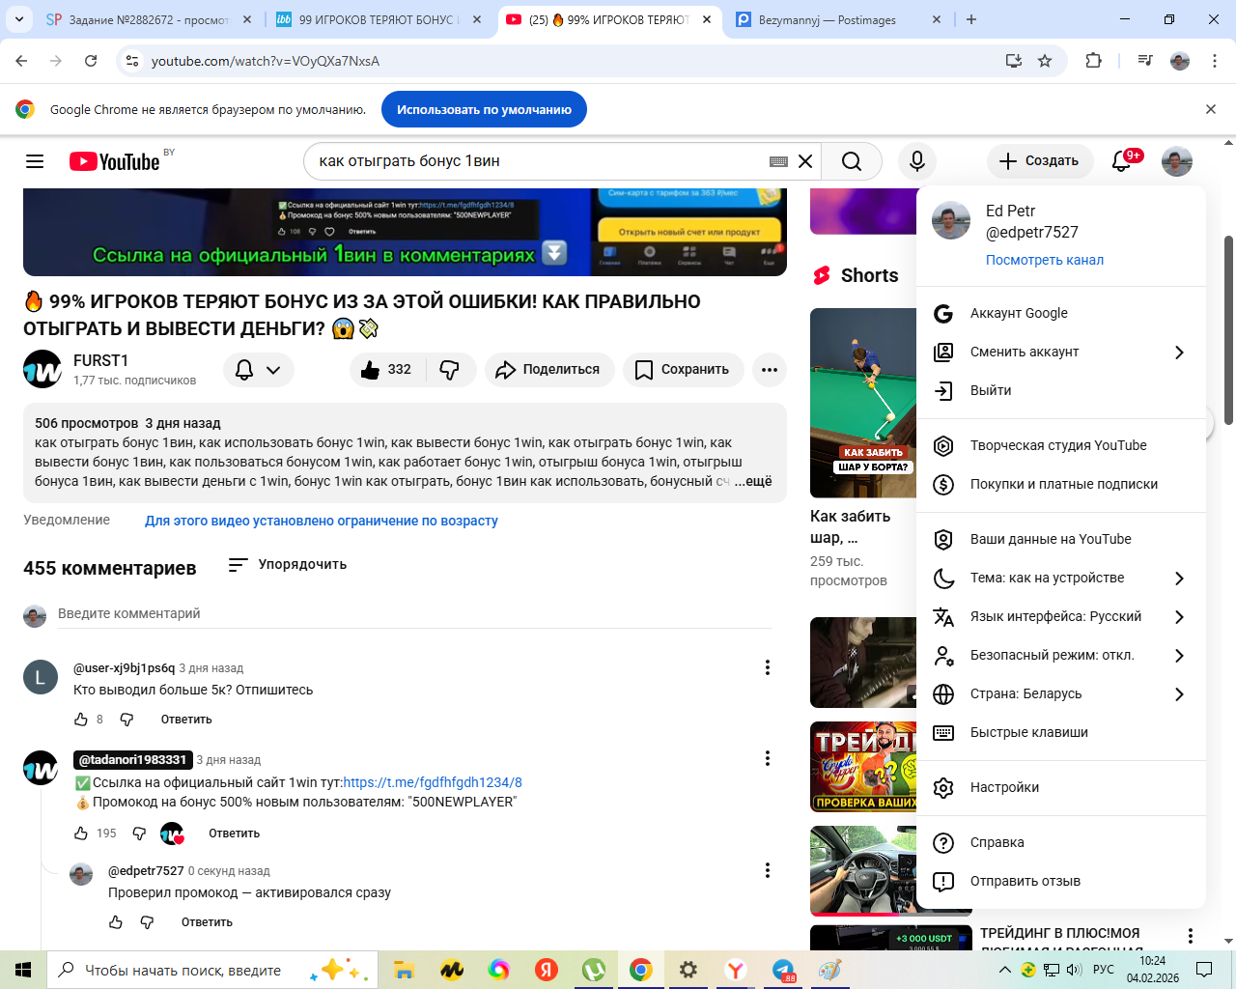Open the Telegram app in the taskbar
Image resolution: width=1236 pixels, height=989 pixels.
click(x=783, y=970)
